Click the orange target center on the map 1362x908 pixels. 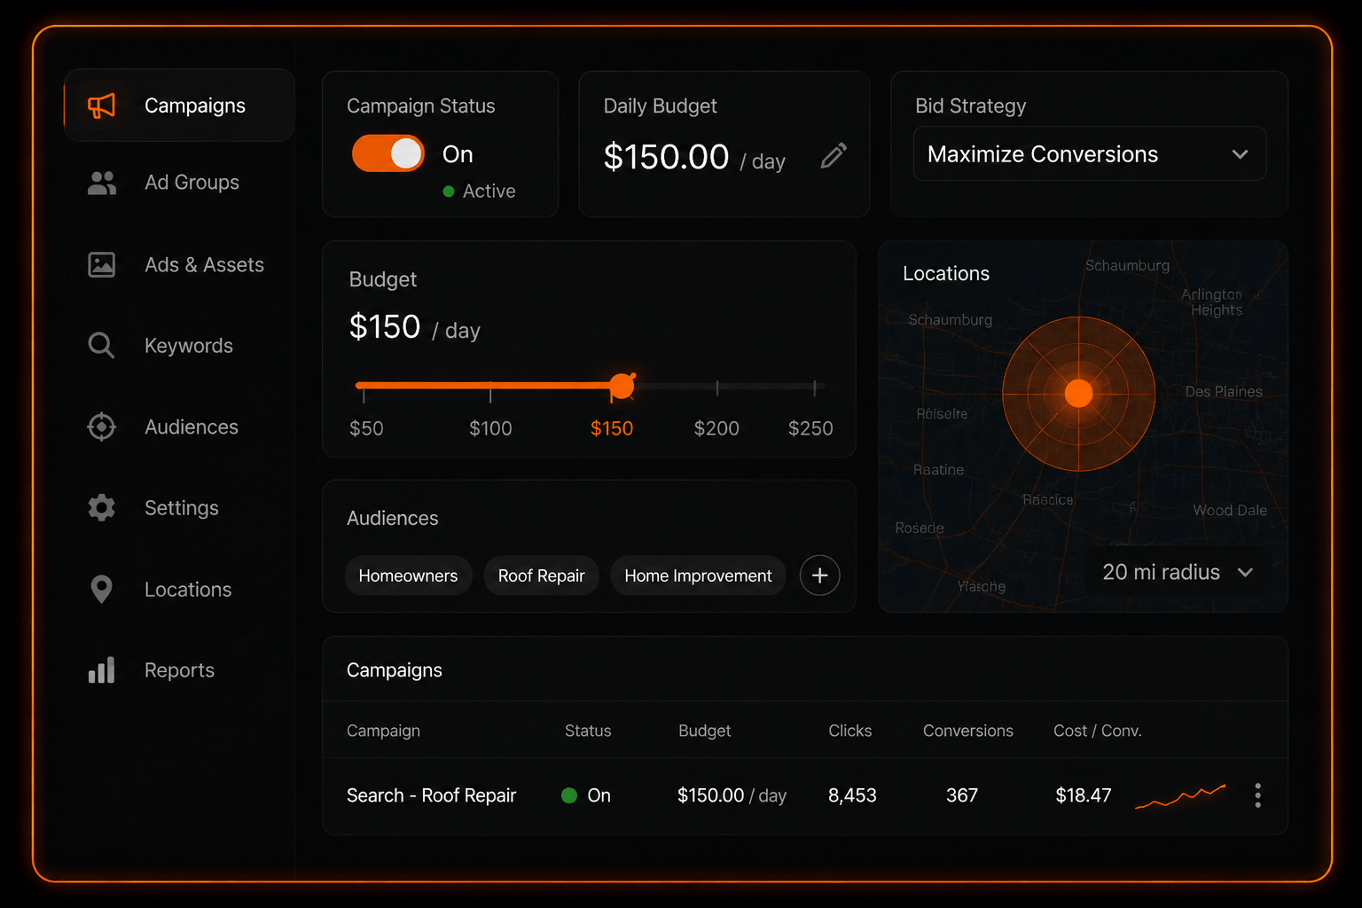(1078, 393)
